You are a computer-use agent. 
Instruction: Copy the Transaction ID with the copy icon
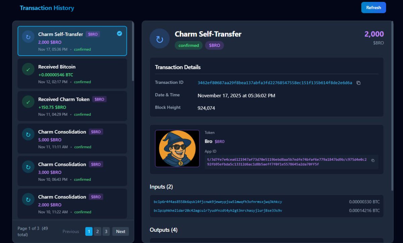click(358, 83)
